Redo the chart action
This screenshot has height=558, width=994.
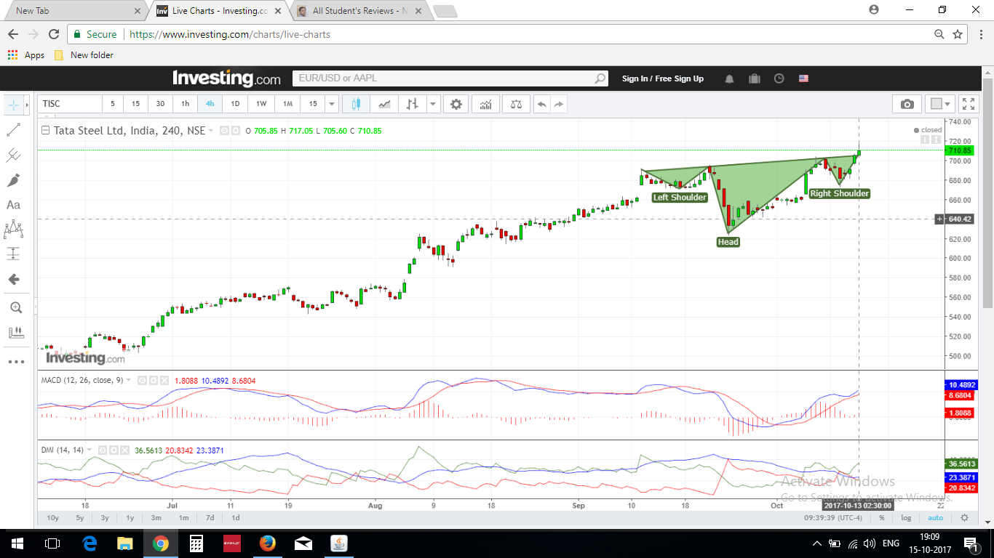tap(559, 104)
